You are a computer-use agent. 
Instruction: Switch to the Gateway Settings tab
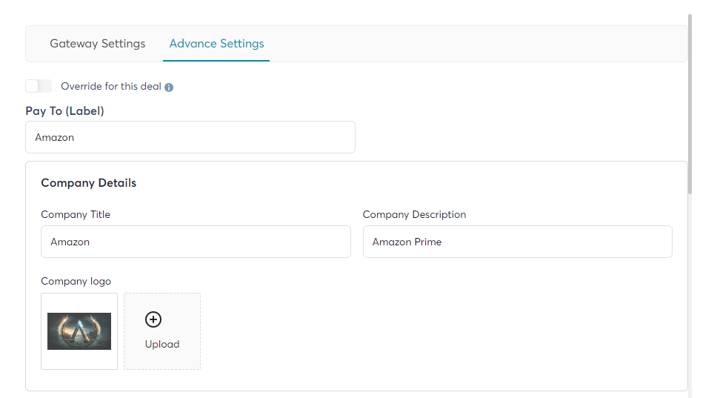[x=97, y=44]
